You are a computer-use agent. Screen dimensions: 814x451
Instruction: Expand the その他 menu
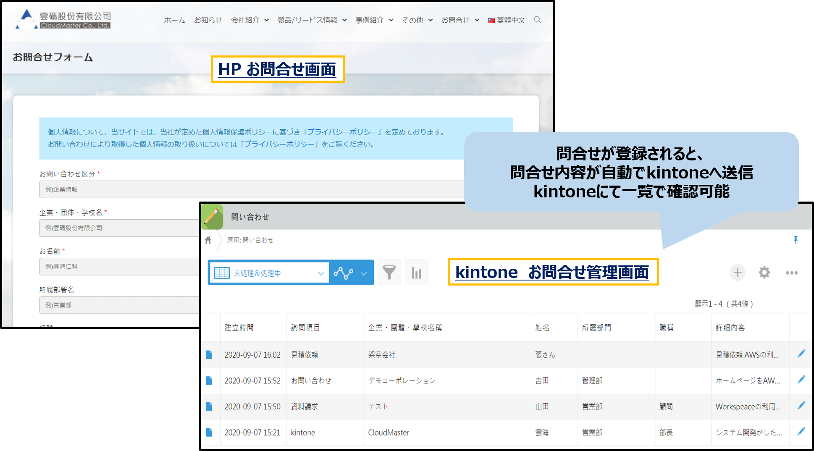(x=418, y=20)
